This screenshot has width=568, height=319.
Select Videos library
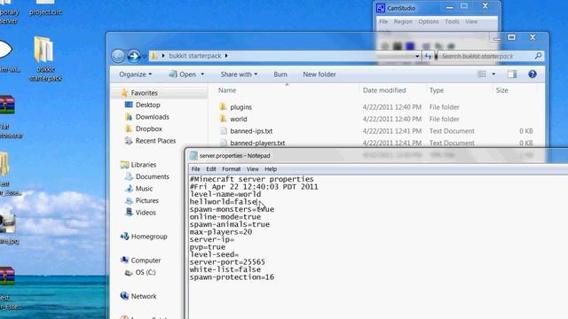[x=146, y=213]
